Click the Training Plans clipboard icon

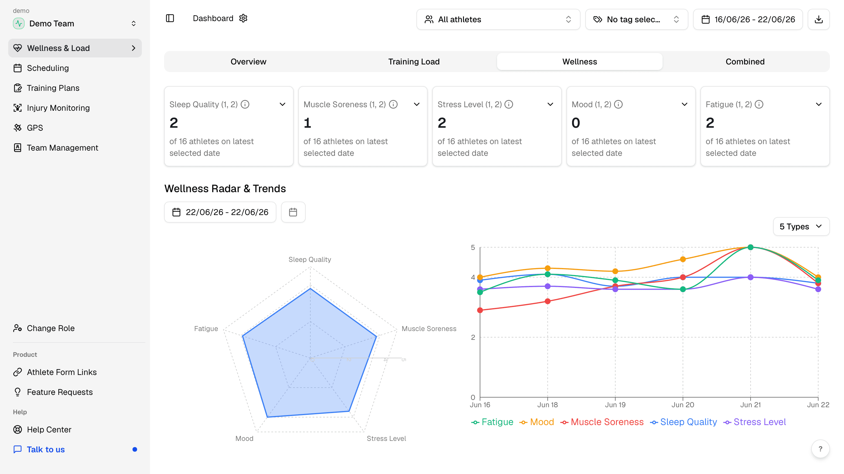[18, 88]
